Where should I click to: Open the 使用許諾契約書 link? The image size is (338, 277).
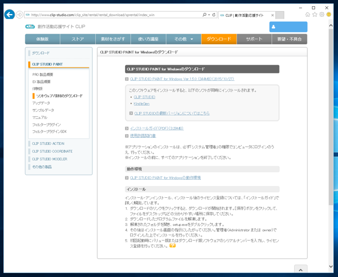[143, 136]
